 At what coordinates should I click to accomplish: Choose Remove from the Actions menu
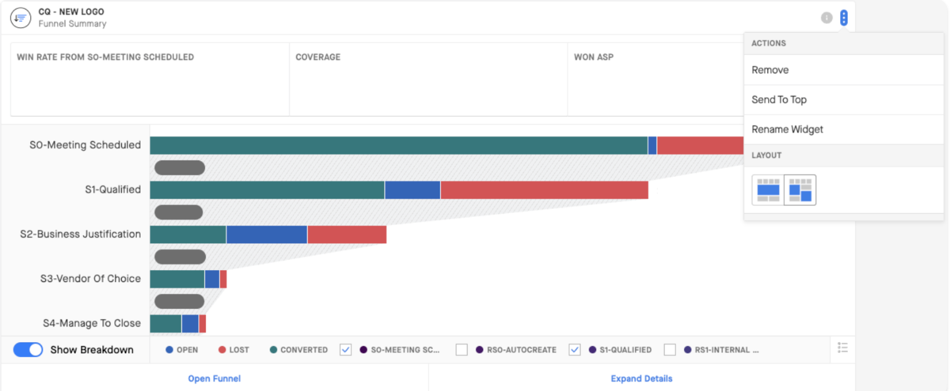(x=843, y=70)
